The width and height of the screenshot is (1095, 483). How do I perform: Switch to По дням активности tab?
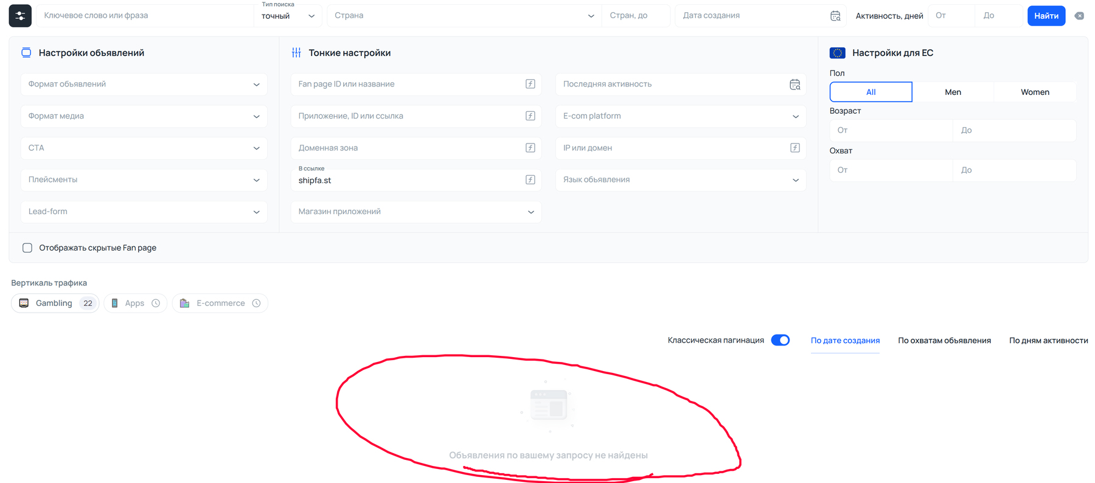tap(1048, 341)
